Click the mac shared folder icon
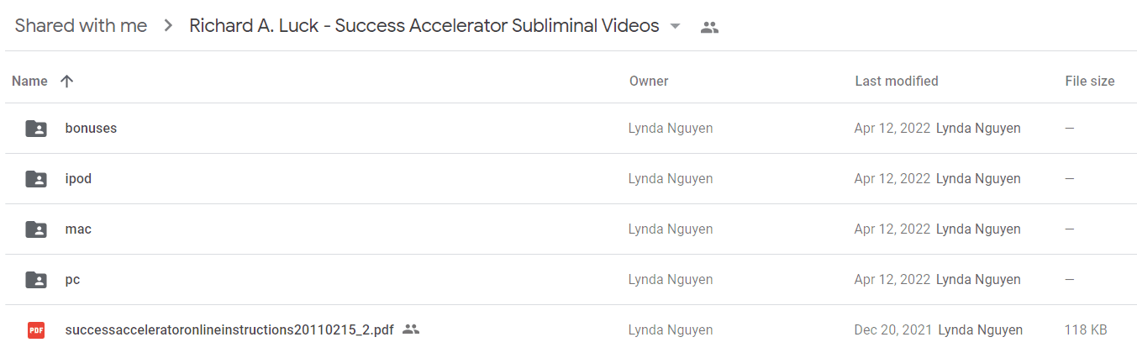Screen dimensions: 1137x353 pyautogui.click(x=36, y=229)
